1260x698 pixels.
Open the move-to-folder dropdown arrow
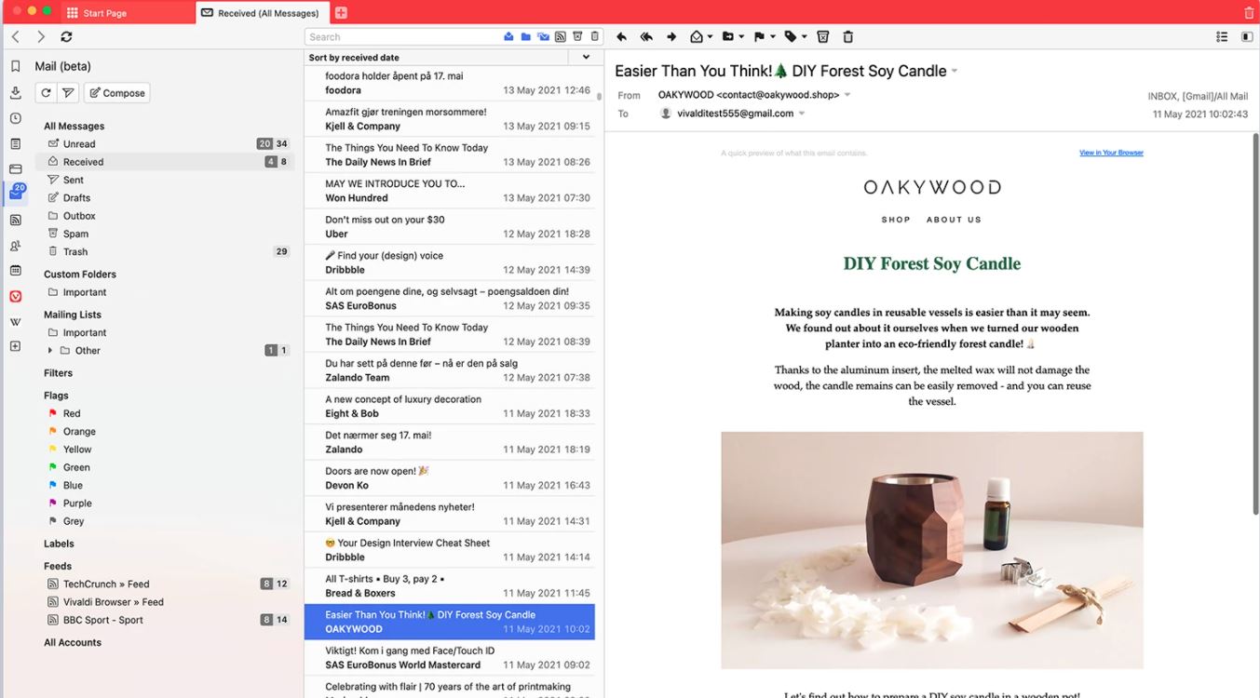point(741,37)
